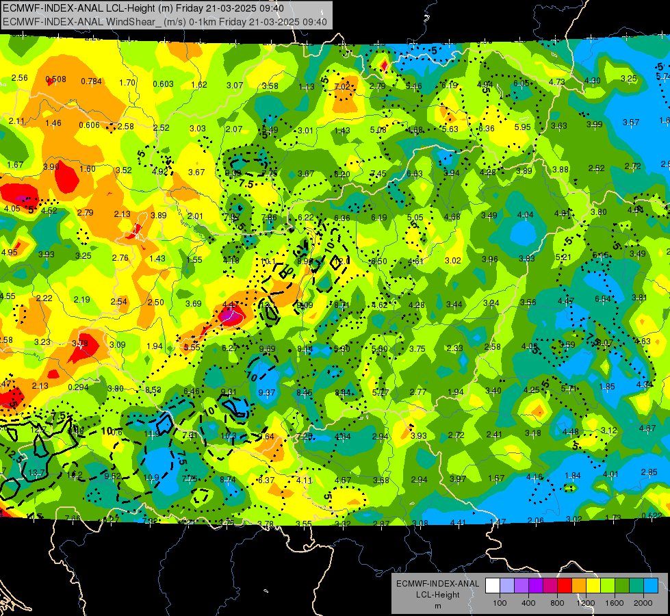This screenshot has height=616, width=670.
Task: Click the white swatch in the LCL-Height legend
Action: (493, 586)
